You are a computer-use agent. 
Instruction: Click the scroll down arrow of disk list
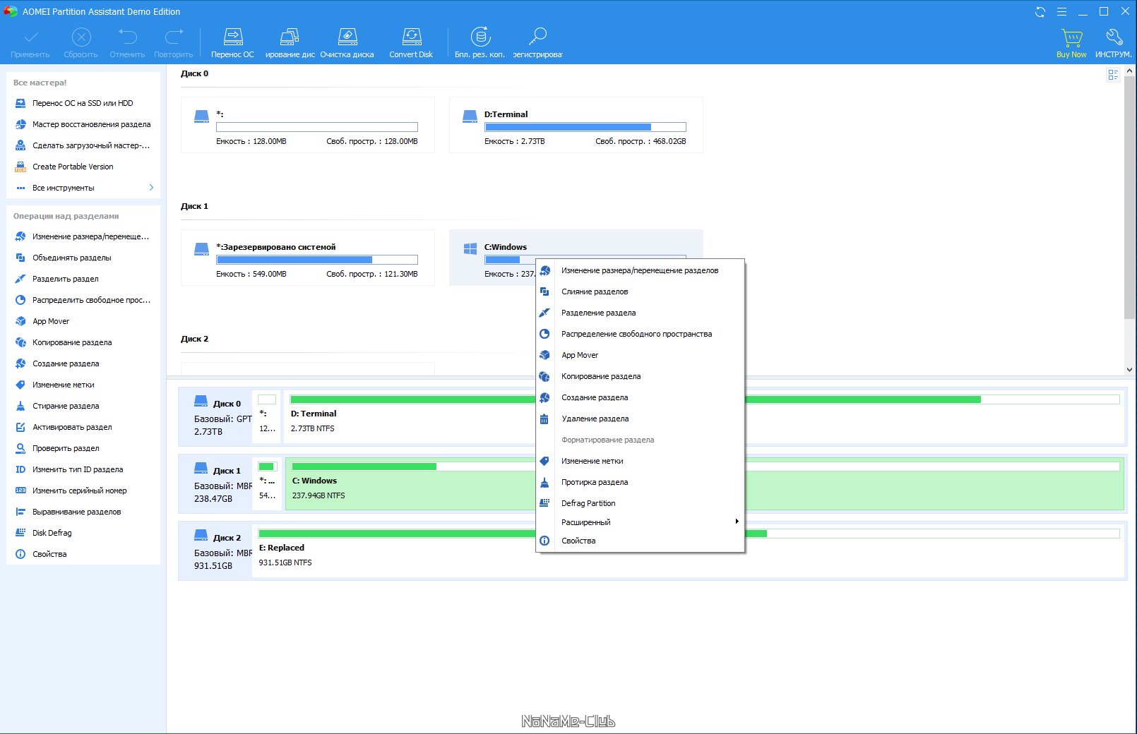(1129, 369)
